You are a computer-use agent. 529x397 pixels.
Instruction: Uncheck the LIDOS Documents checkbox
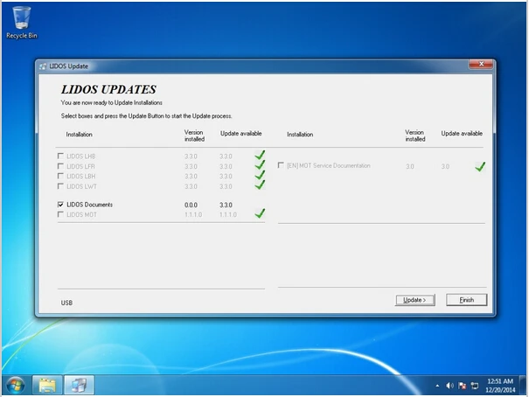tap(60, 205)
